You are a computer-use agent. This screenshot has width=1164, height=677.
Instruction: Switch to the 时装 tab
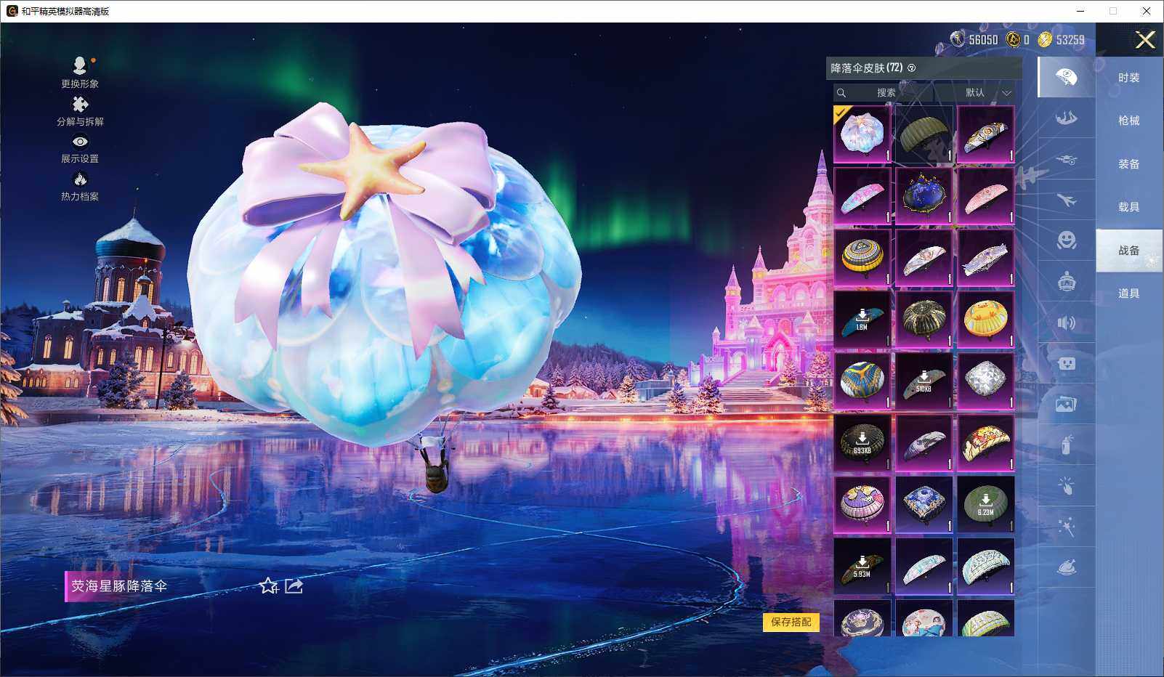pos(1128,78)
